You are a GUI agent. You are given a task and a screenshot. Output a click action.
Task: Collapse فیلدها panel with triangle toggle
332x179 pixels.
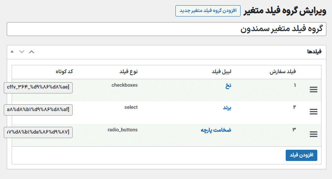point(12,51)
